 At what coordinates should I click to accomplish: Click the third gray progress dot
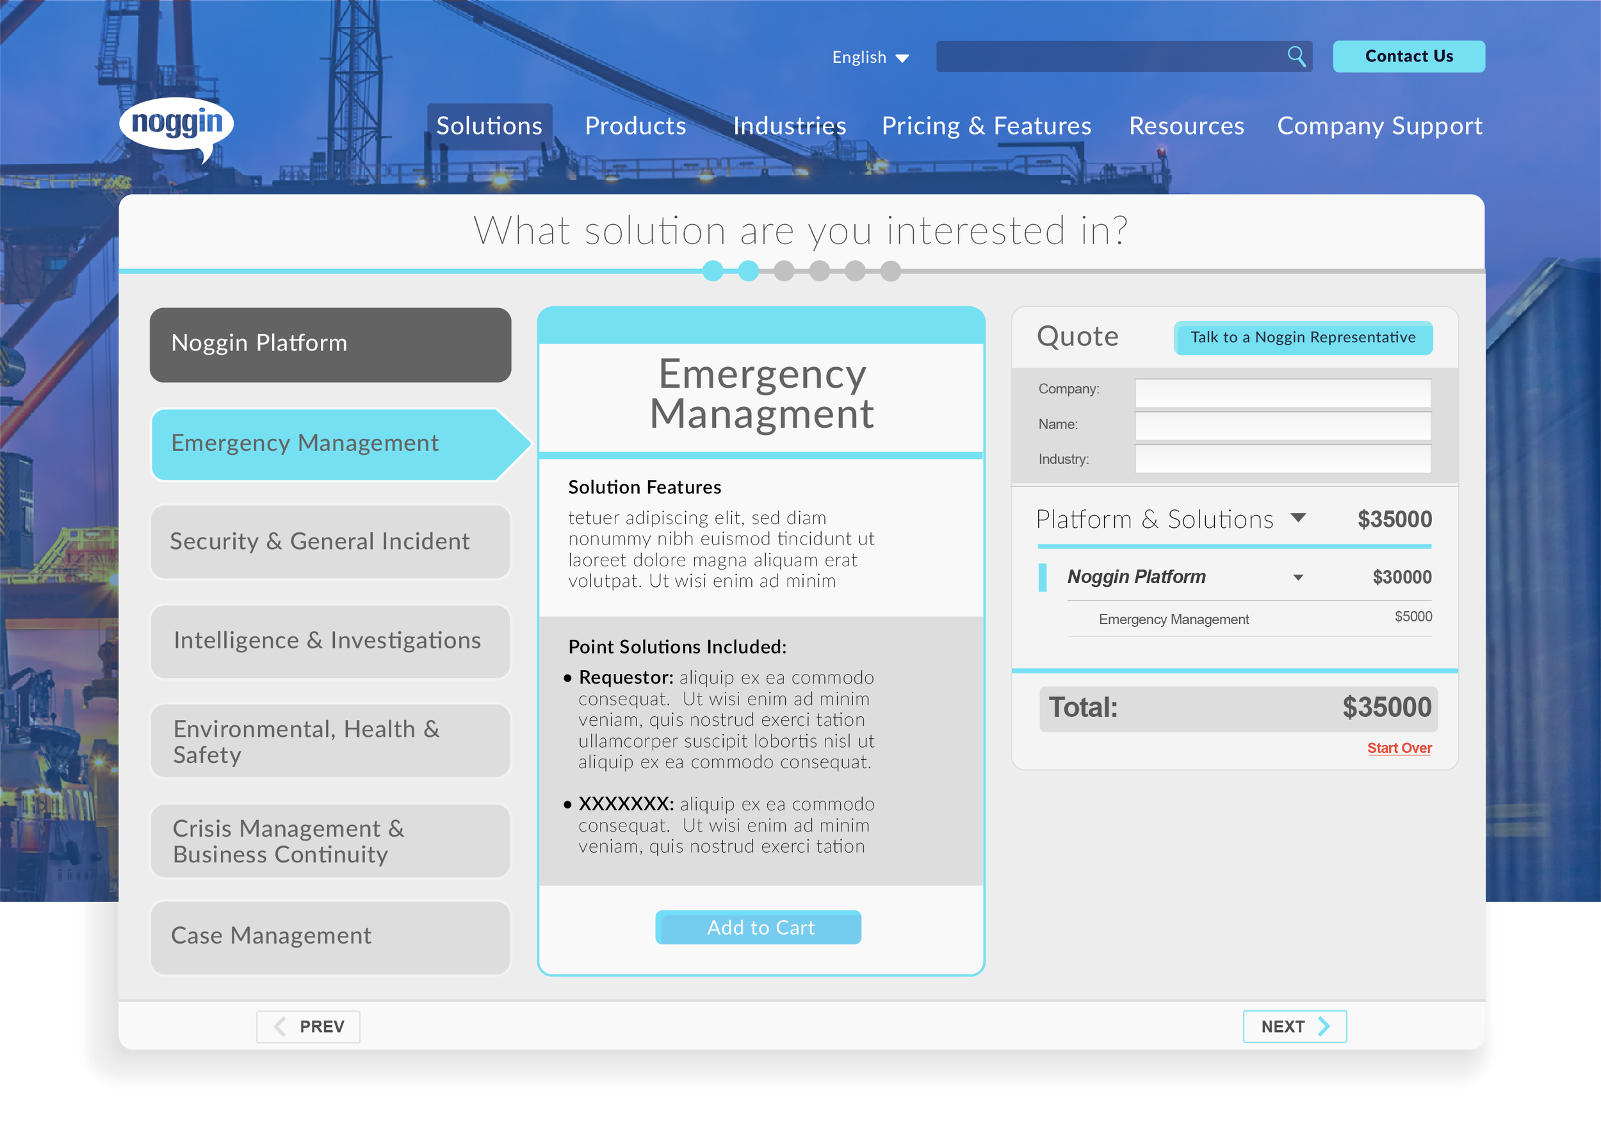coord(784,271)
